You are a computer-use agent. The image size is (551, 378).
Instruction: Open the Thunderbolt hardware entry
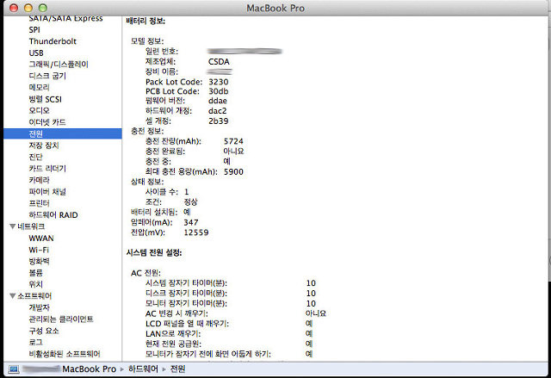(x=53, y=41)
